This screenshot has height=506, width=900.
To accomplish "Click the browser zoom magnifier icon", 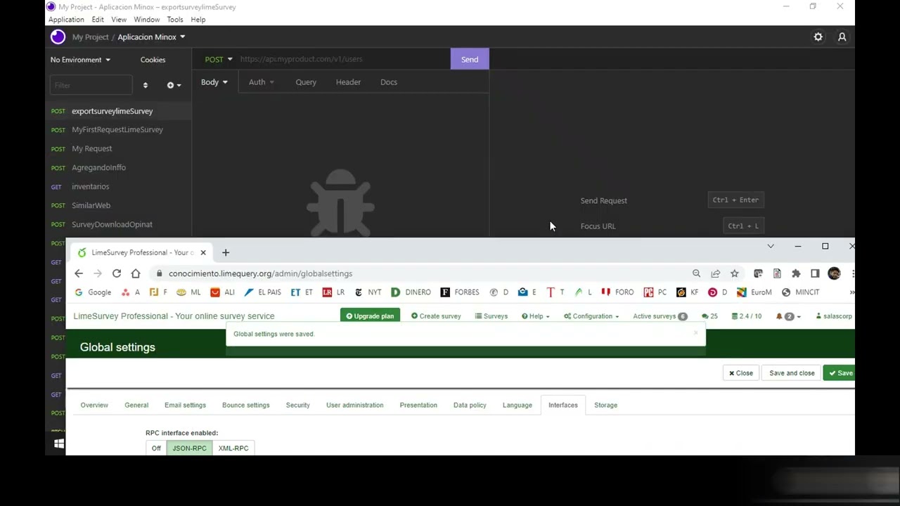I will tap(696, 273).
